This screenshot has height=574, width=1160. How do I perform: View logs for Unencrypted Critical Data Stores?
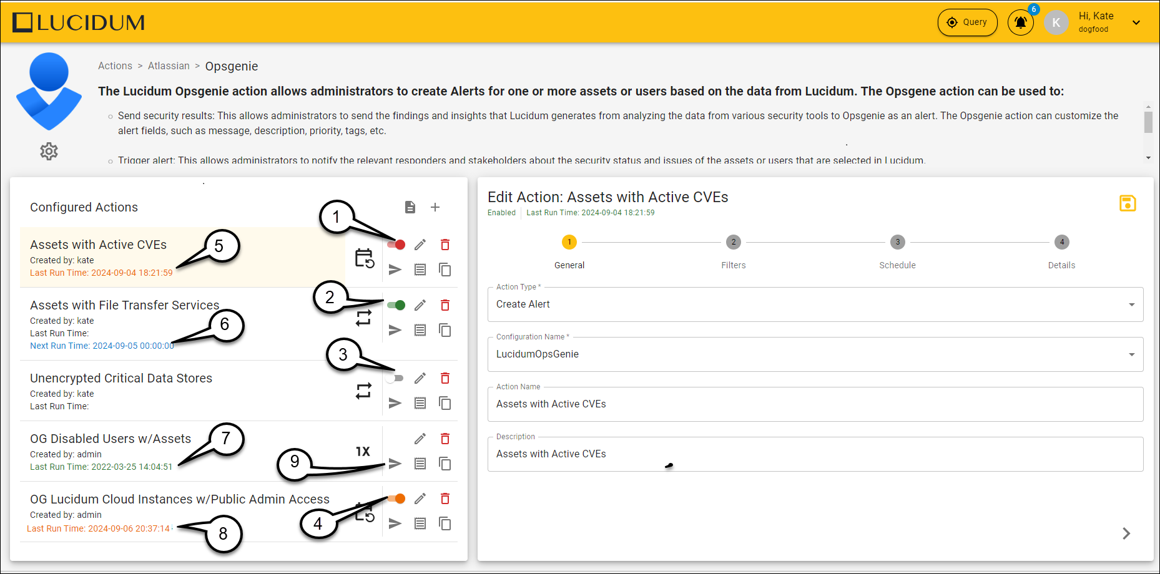click(420, 403)
